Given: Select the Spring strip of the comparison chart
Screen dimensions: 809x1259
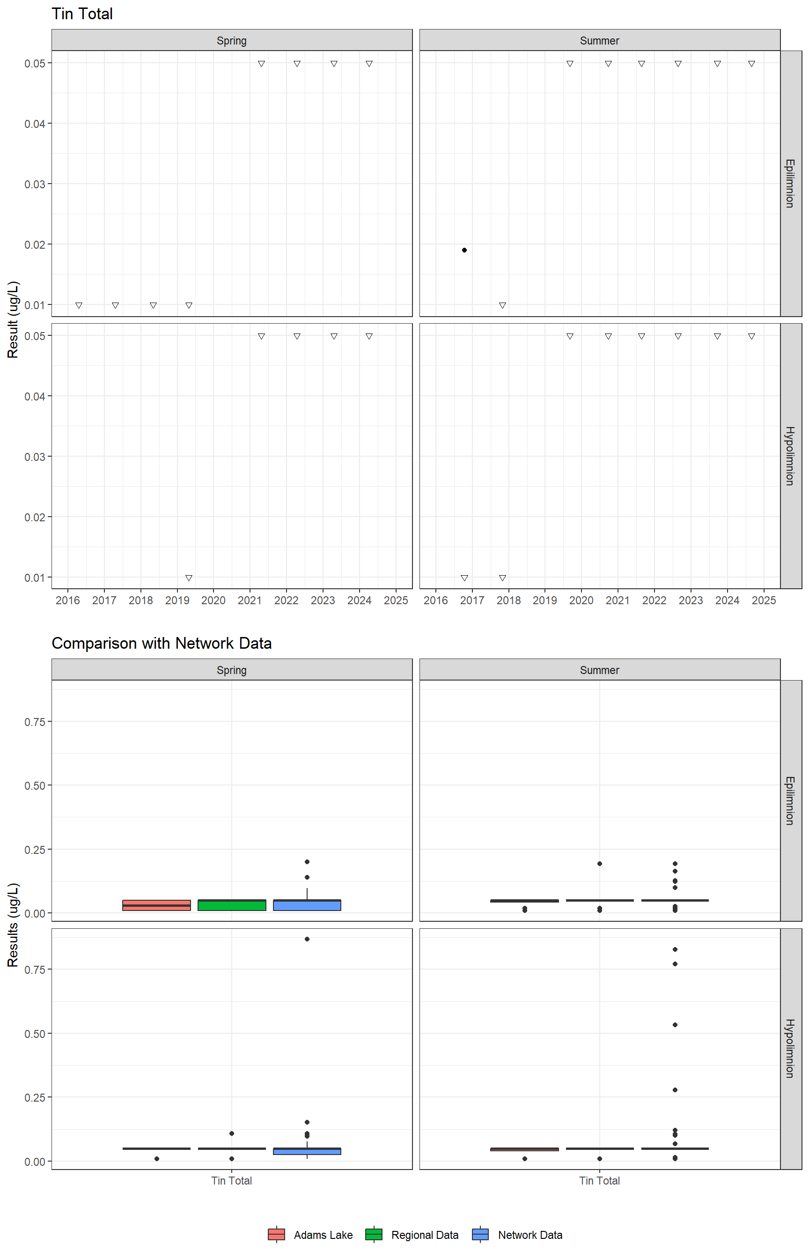Looking at the screenshot, I should click(232, 670).
